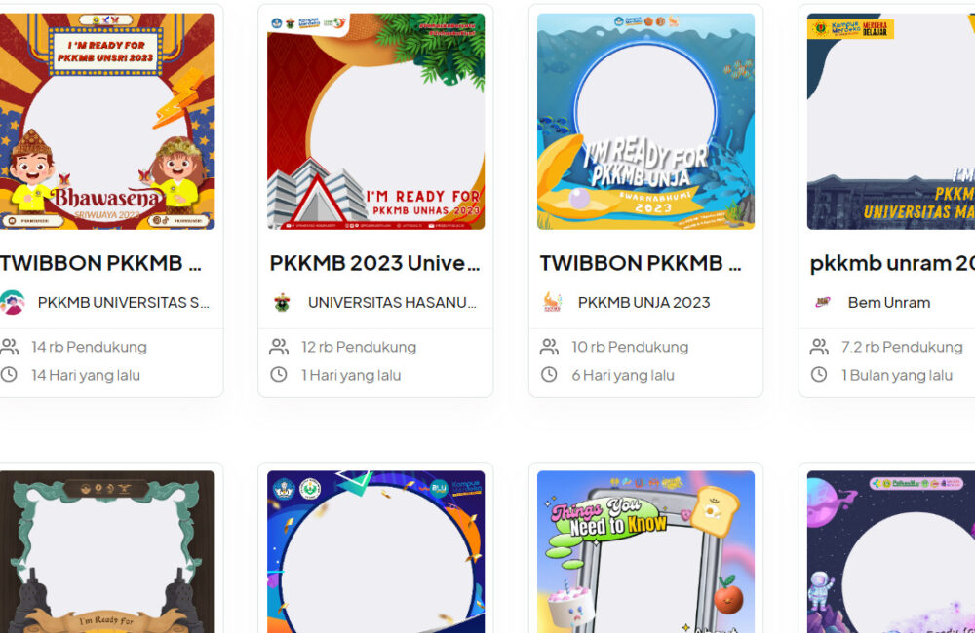Screen dimensions: 975x633
Task: Open the Bhawasena Sriwijaya twibbon frame thumbnail
Action: tap(107, 122)
